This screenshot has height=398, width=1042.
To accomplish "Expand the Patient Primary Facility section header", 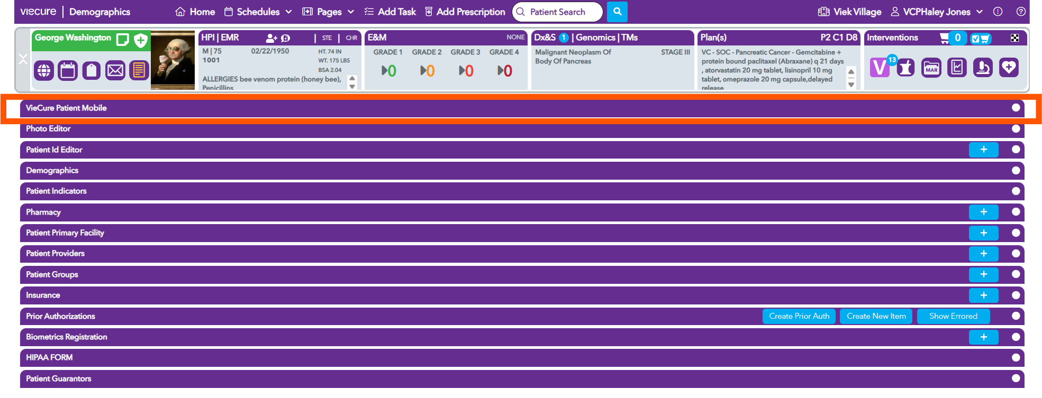I will pos(522,233).
